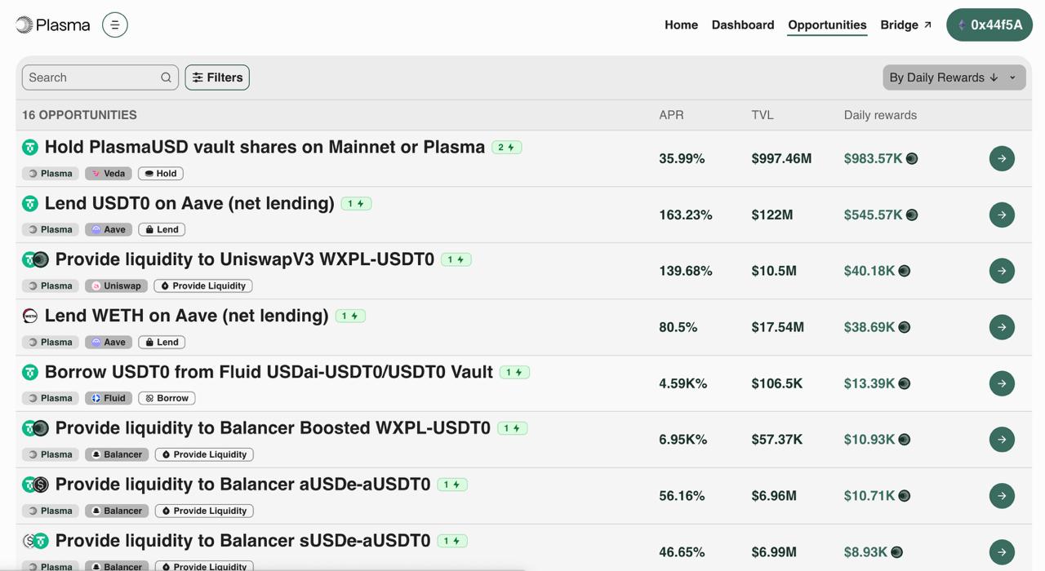Open the Bridge external link
Screen dimensions: 1045x571
(905, 24)
